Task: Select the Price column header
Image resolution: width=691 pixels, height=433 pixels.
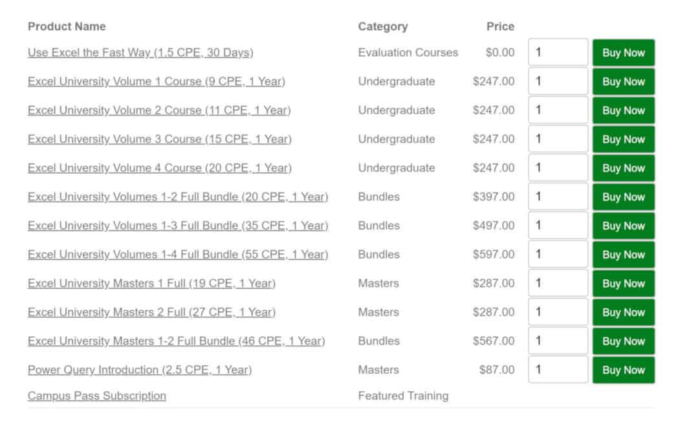Action: [501, 26]
